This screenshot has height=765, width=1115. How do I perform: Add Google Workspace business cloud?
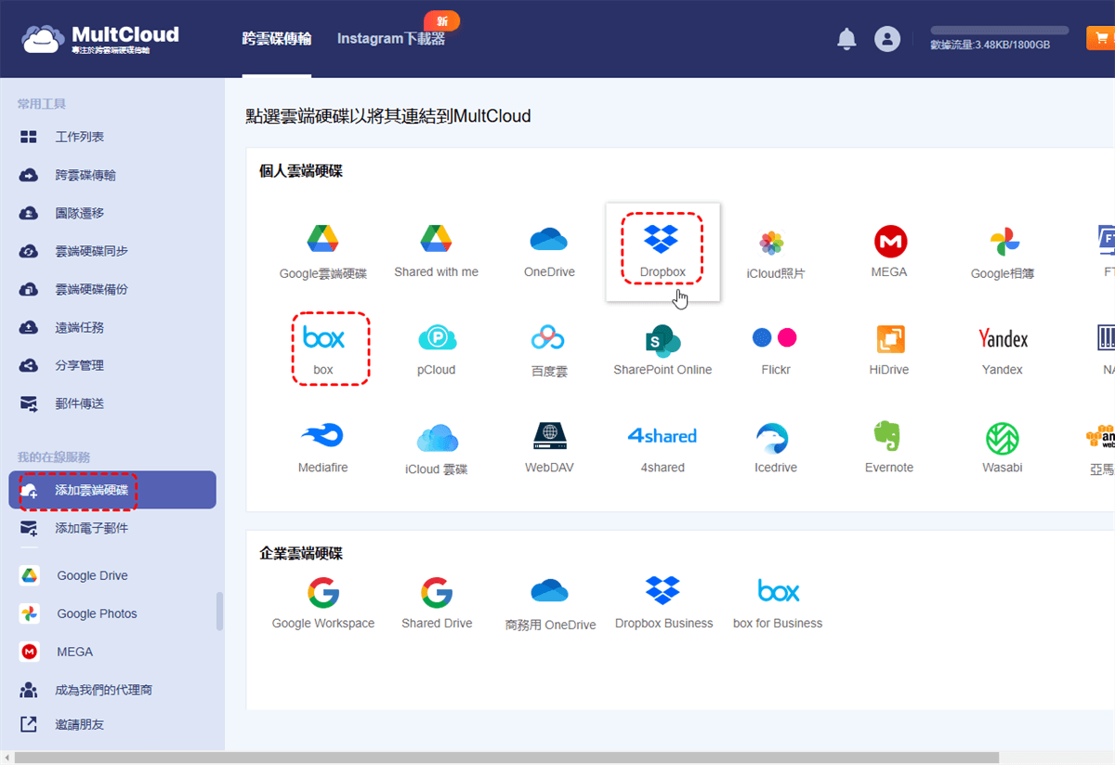click(x=323, y=603)
